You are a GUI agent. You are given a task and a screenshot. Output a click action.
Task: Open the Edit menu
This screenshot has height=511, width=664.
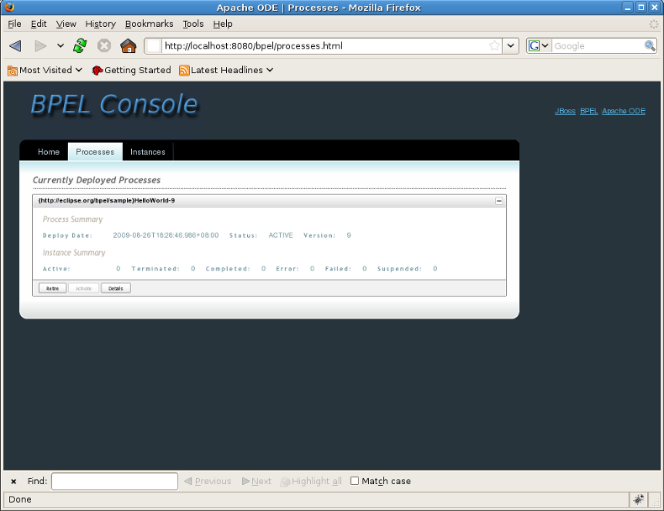point(39,24)
